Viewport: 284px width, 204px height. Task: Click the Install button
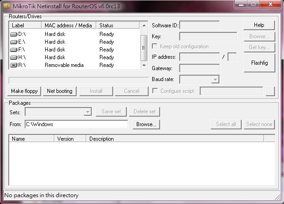[96, 91]
